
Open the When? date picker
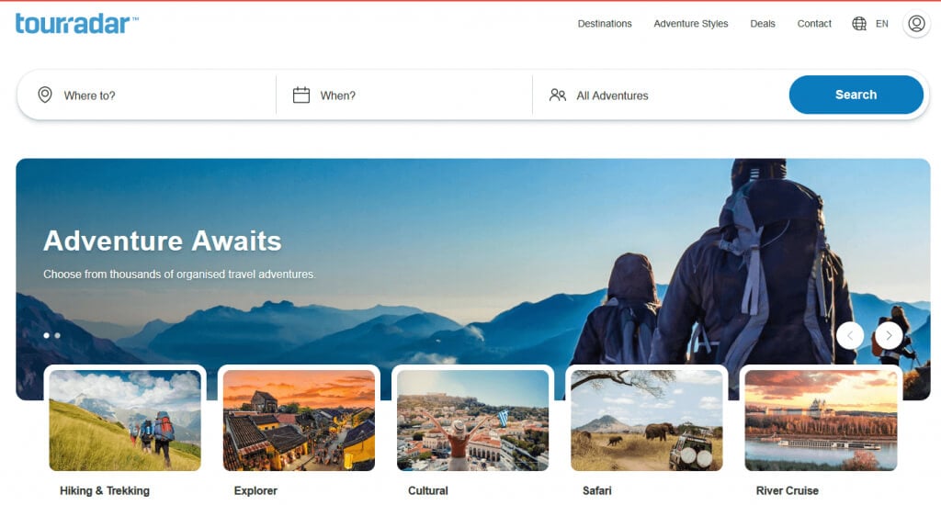[404, 95]
